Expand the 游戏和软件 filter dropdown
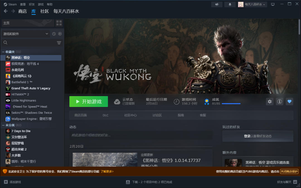The width and height of the screenshot is (301, 188). click(x=26, y=34)
